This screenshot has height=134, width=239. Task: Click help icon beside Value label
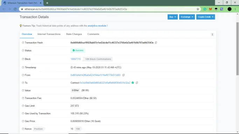[x=23, y=90]
